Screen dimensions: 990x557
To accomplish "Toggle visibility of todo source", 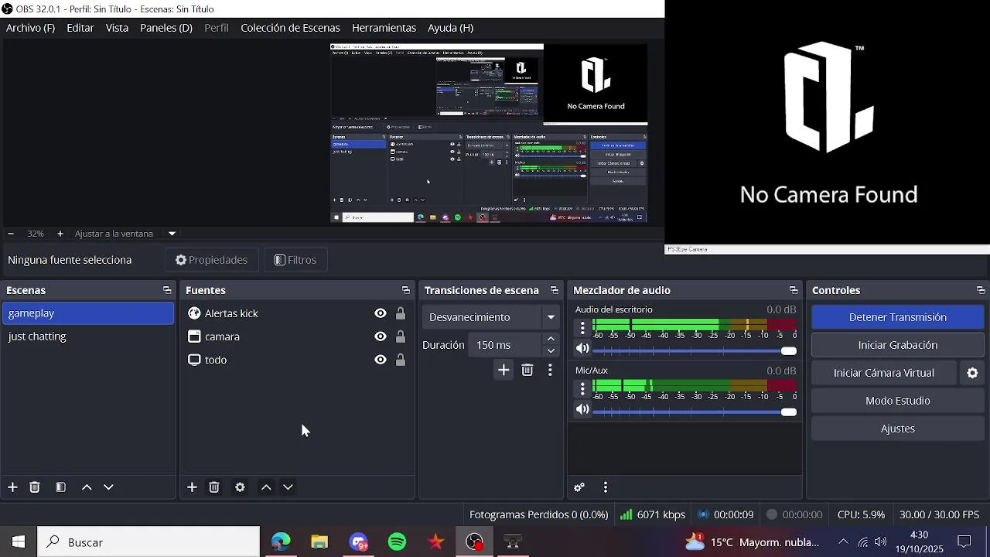I will [x=381, y=360].
